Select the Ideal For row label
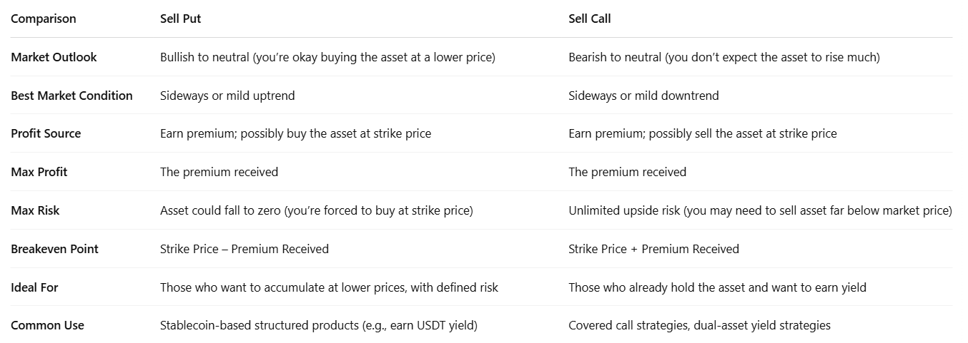The height and width of the screenshot is (343, 968). [34, 287]
